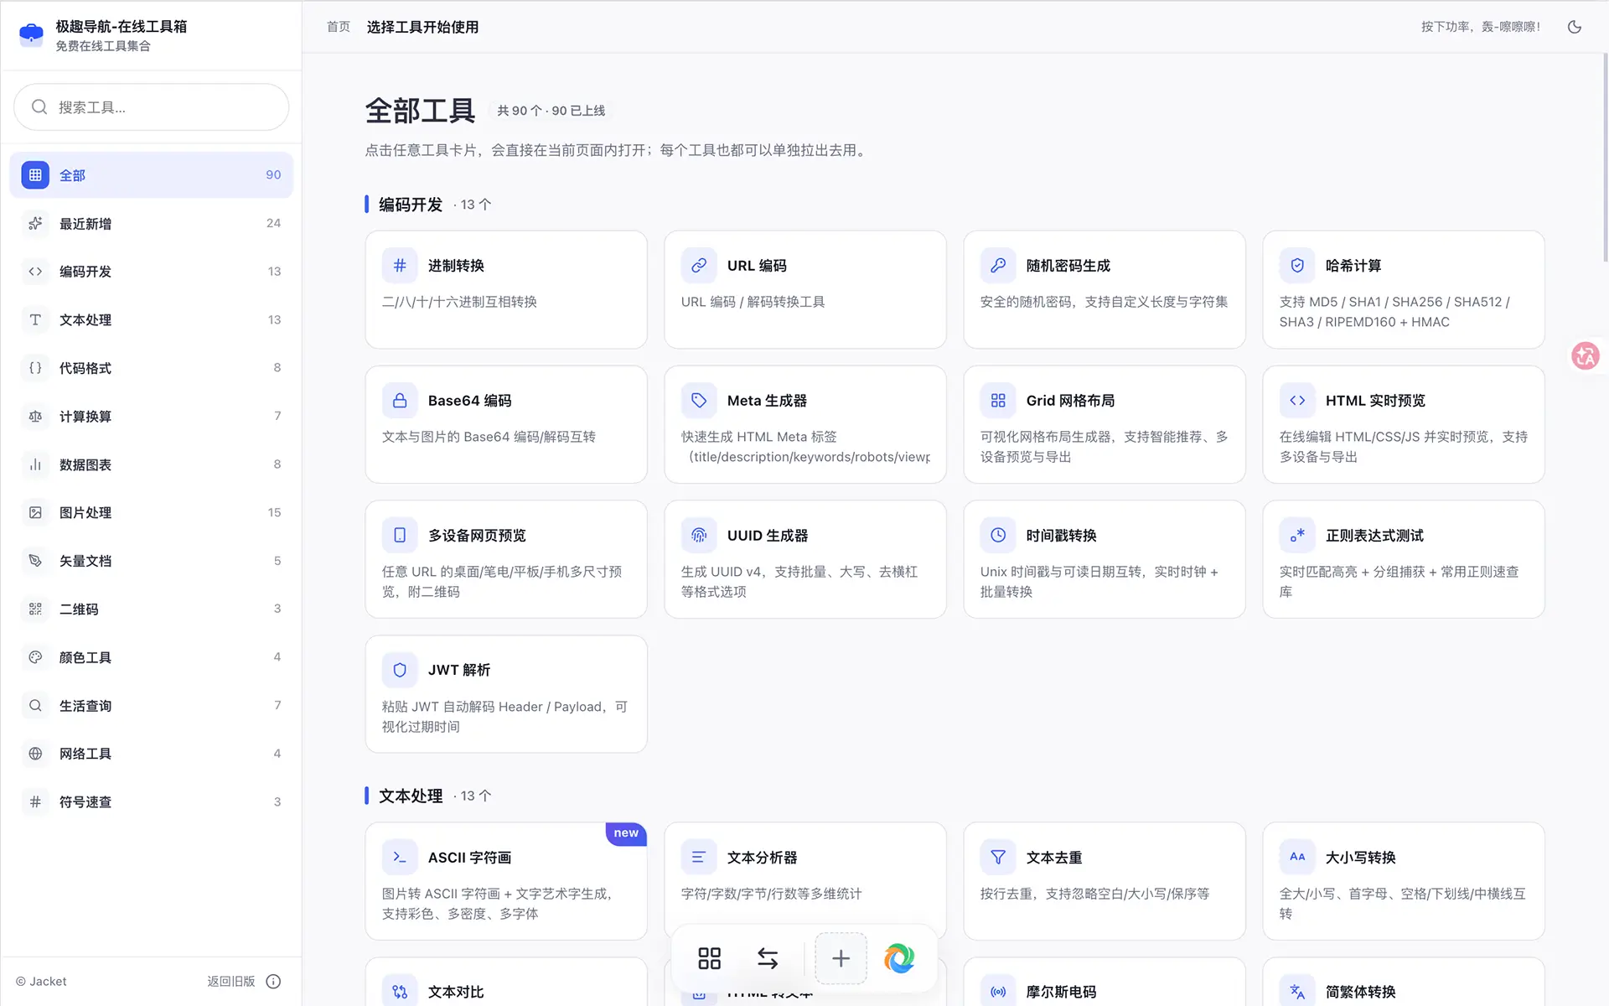The height and width of the screenshot is (1006, 1609).
Task: Open the 代码格式 sidebar category
Action: [152, 368]
